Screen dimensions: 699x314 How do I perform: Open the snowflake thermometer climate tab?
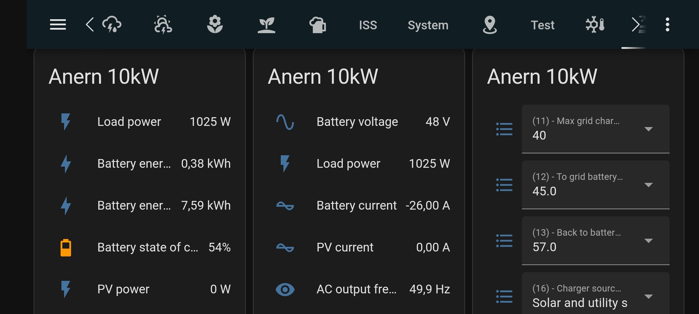pyautogui.click(x=595, y=25)
